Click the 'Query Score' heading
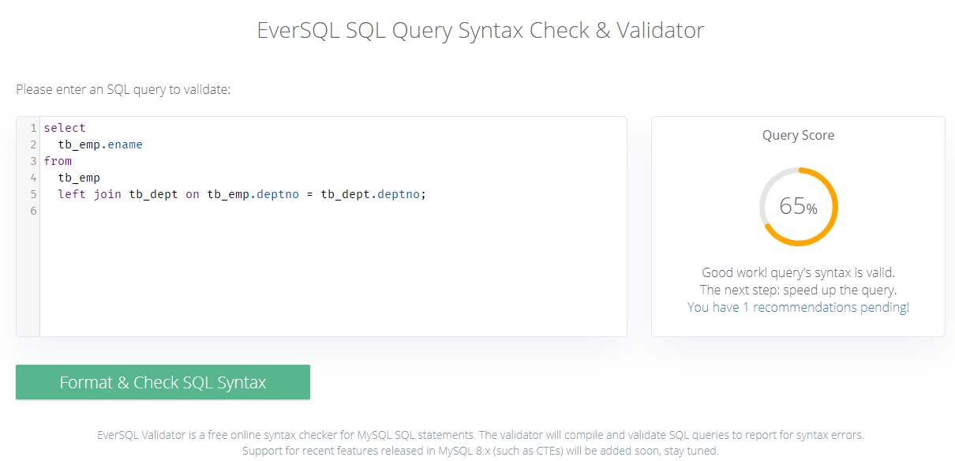 798,135
